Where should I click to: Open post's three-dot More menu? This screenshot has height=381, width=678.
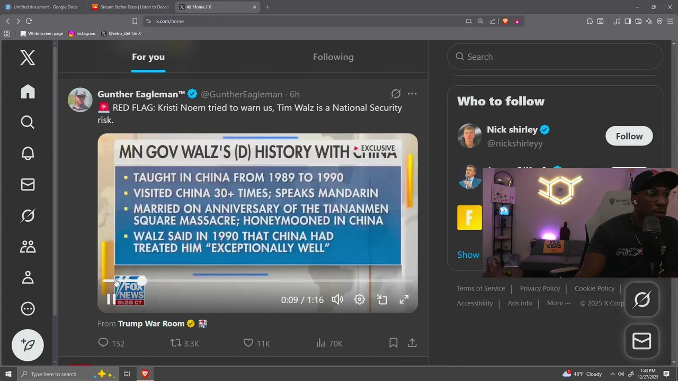click(412, 94)
